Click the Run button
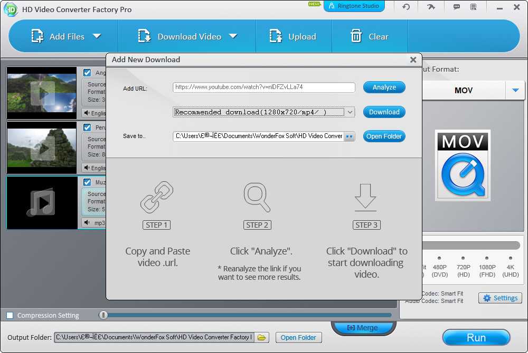Viewport: 528px width, 353px height. click(x=476, y=338)
